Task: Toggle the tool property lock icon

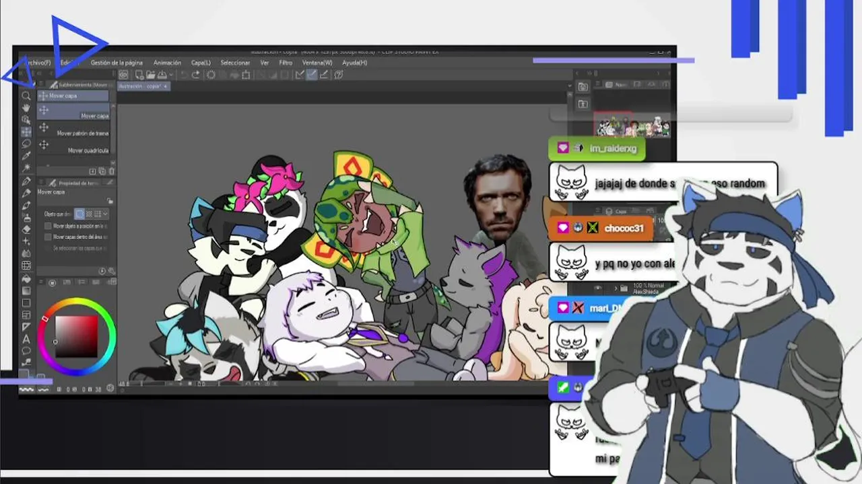Action: (x=110, y=200)
